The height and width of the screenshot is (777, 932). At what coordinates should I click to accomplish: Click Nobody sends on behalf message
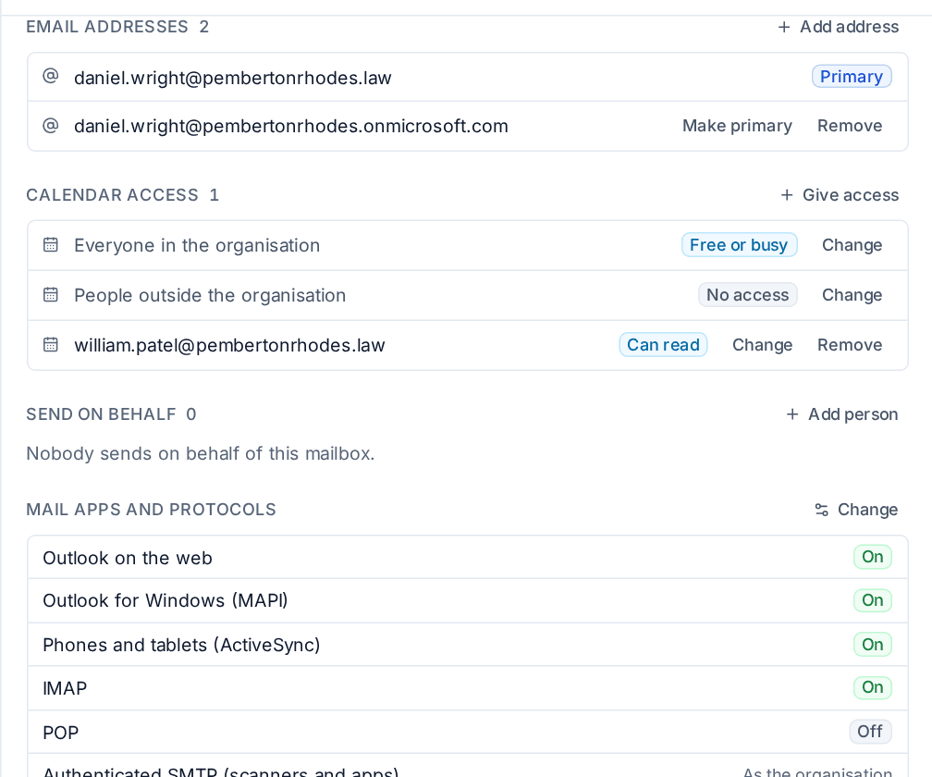201,453
